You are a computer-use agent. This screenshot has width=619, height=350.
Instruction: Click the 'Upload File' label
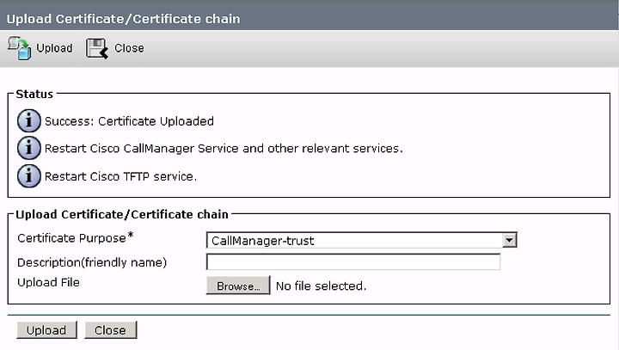pos(48,282)
